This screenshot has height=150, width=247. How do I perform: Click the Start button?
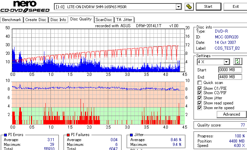click(x=208, y=6)
